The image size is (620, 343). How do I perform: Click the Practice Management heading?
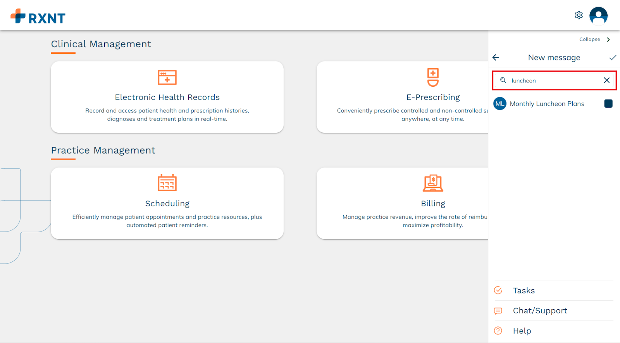click(103, 150)
